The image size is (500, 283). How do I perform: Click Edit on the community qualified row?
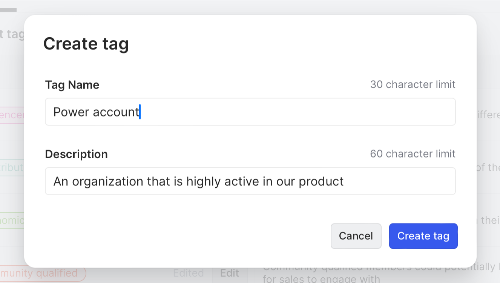230,273
